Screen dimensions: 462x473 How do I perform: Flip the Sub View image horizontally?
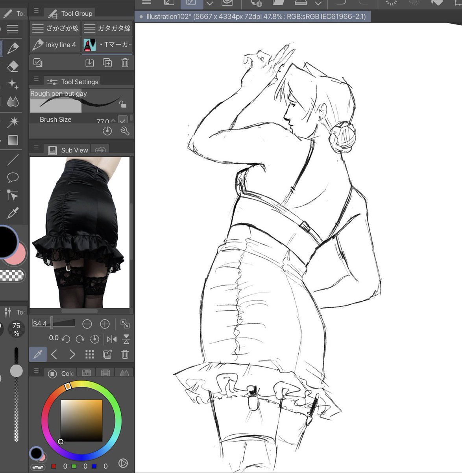pyautogui.click(x=112, y=339)
